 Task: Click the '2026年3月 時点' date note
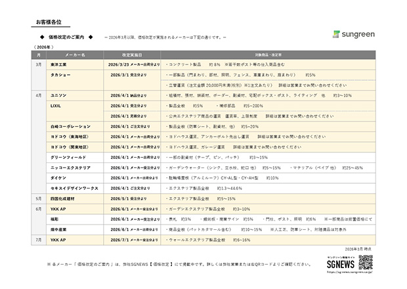[x=358, y=250]
